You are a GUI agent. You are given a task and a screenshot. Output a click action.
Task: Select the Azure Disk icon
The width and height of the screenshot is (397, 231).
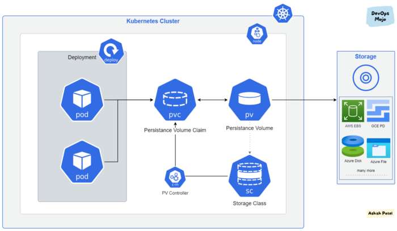tap(353, 146)
